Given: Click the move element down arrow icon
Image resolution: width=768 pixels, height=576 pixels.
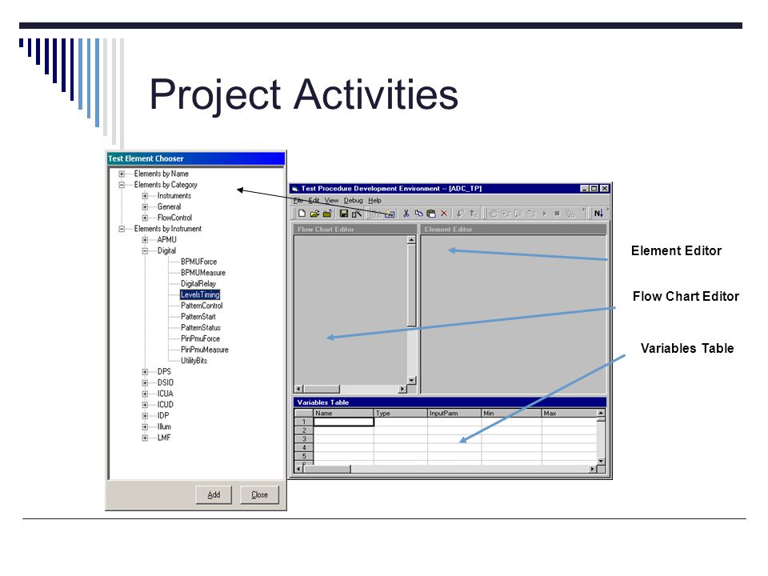Looking at the screenshot, I should [460, 214].
